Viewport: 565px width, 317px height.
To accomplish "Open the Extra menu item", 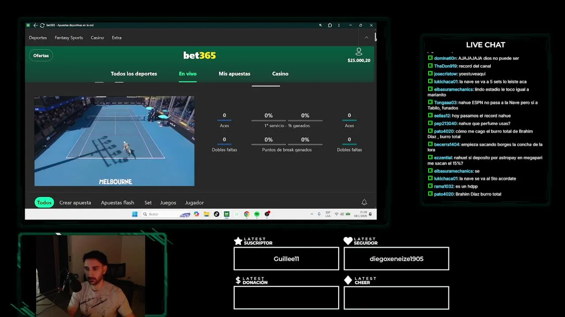I will tap(117, 37).
